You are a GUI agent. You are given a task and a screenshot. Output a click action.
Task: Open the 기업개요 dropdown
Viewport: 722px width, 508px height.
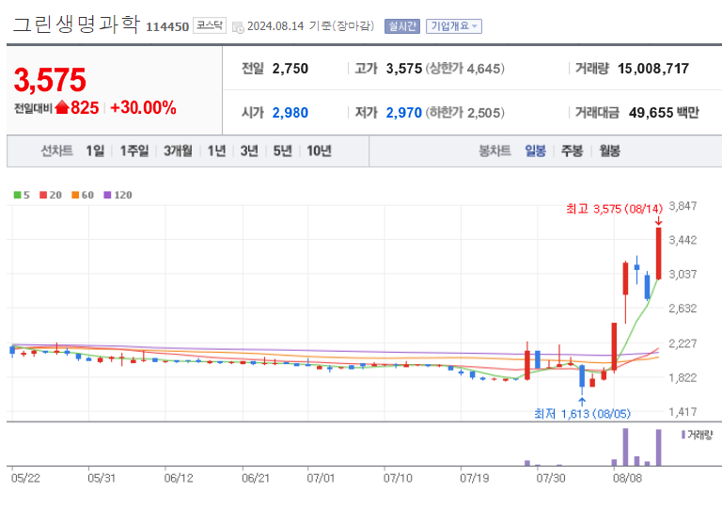tap(453, 26)
